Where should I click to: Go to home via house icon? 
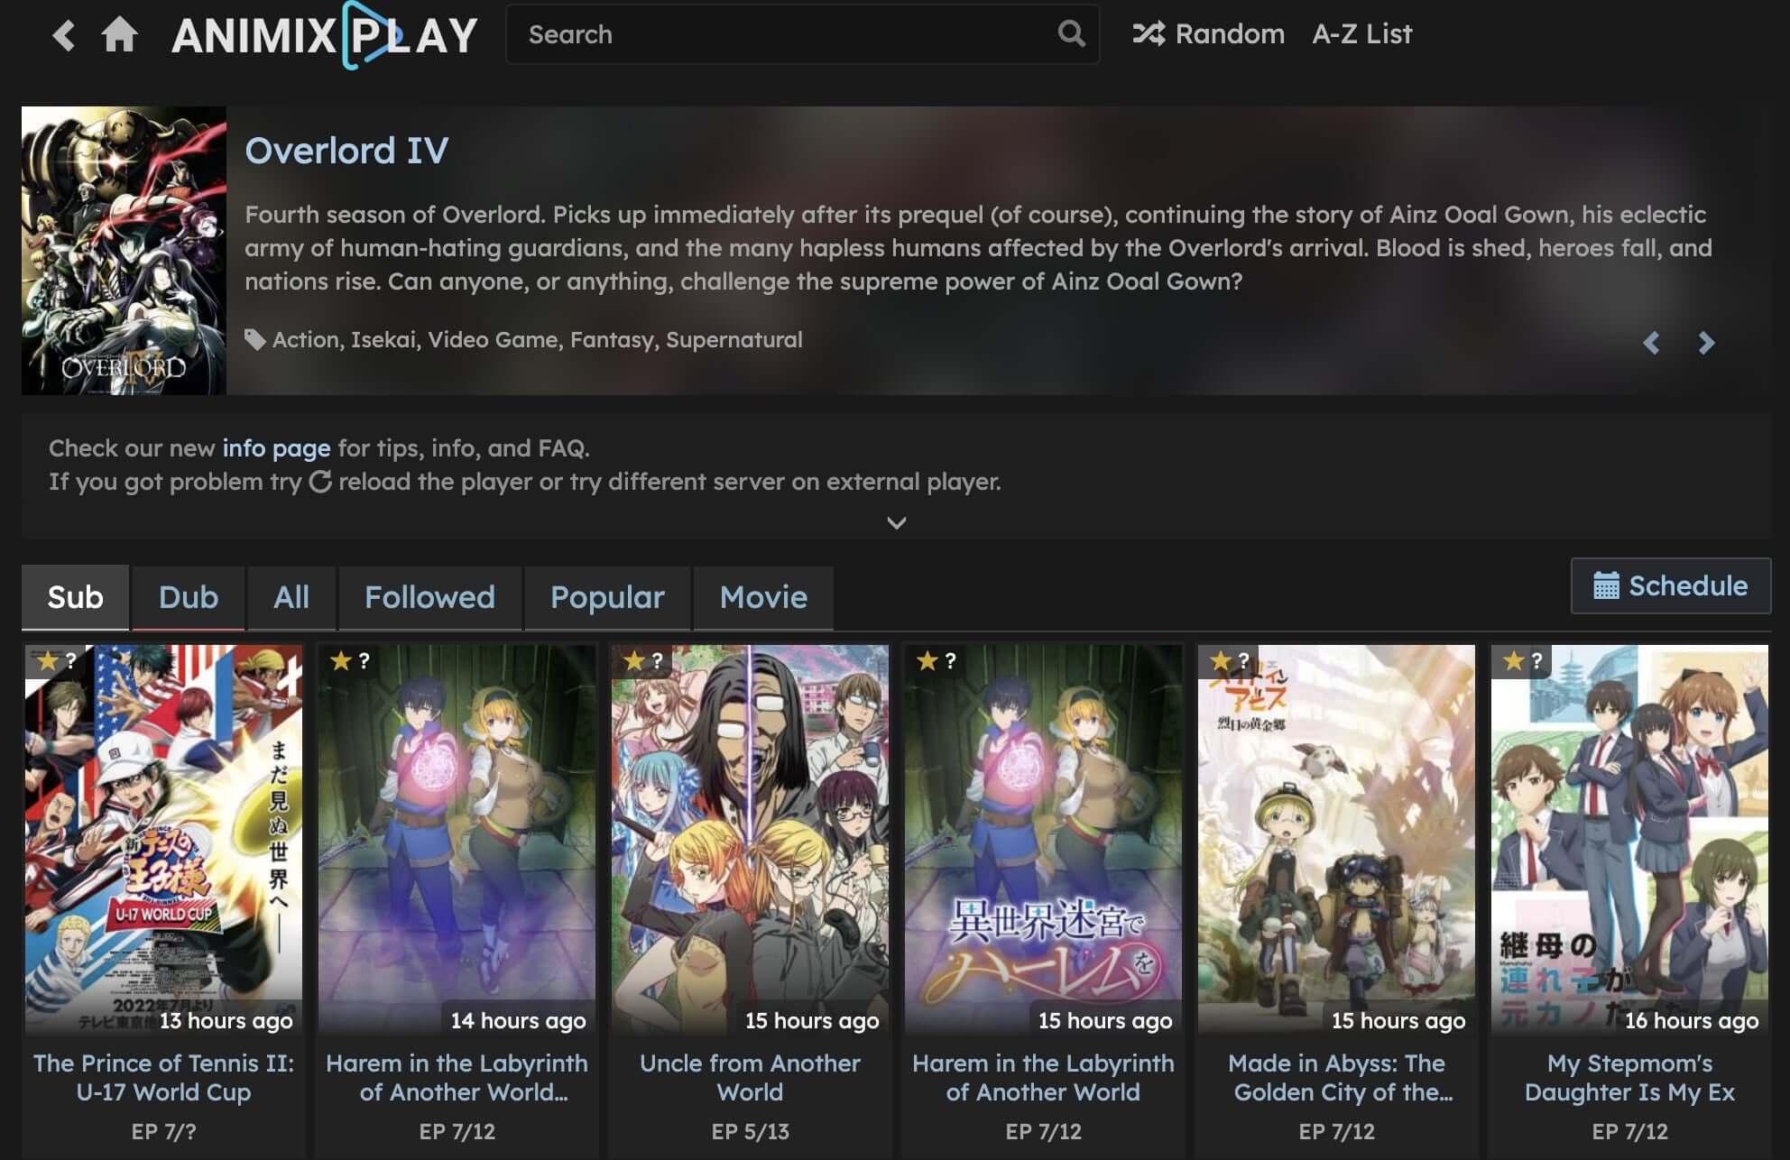coord(119,35)
